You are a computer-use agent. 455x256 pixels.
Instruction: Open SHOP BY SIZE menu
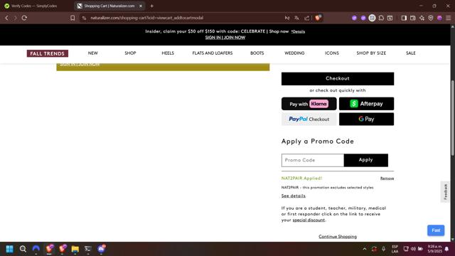tap(371, 53)
